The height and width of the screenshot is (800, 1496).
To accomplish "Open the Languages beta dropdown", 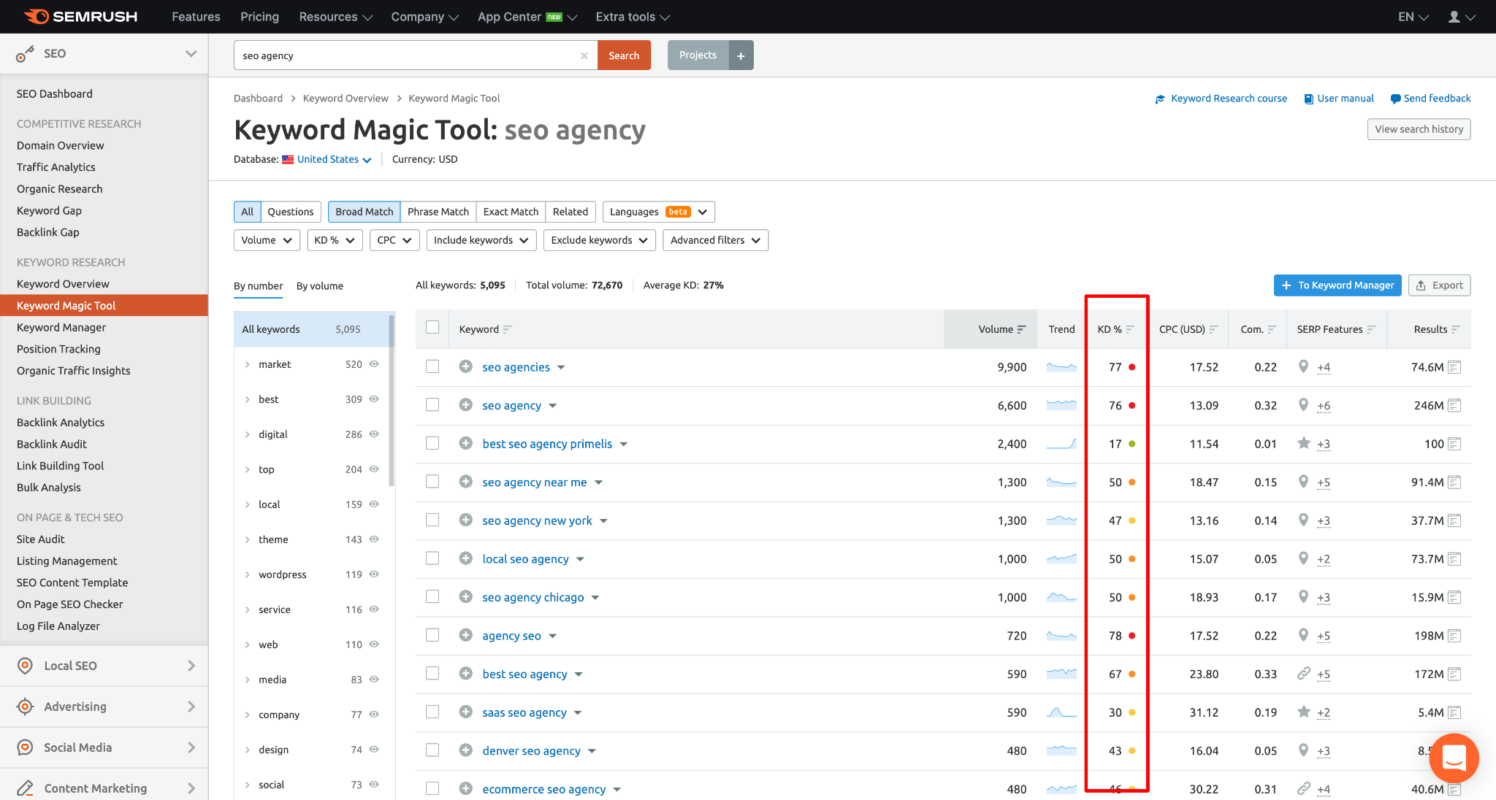I will pyautogui.click(x=659, y=212).
